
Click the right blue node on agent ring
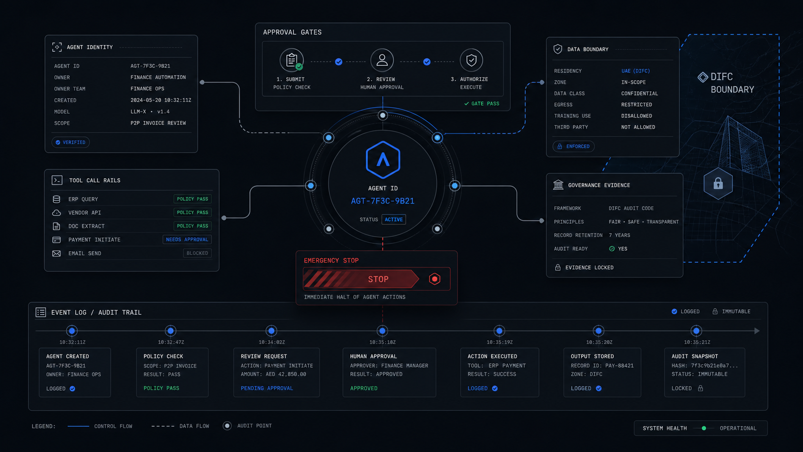click(455, 185)
